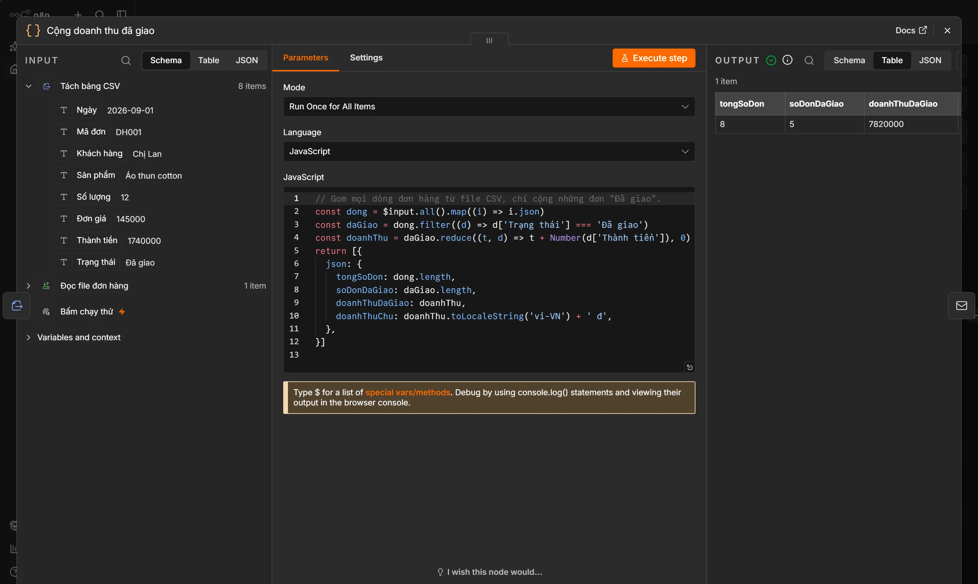Switch output view to JSON
The width and height of the screenshot is (978, 584).
(x=930, y=60)
